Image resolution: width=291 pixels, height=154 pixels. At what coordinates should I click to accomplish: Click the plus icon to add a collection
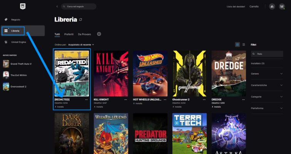pos(99,34)
